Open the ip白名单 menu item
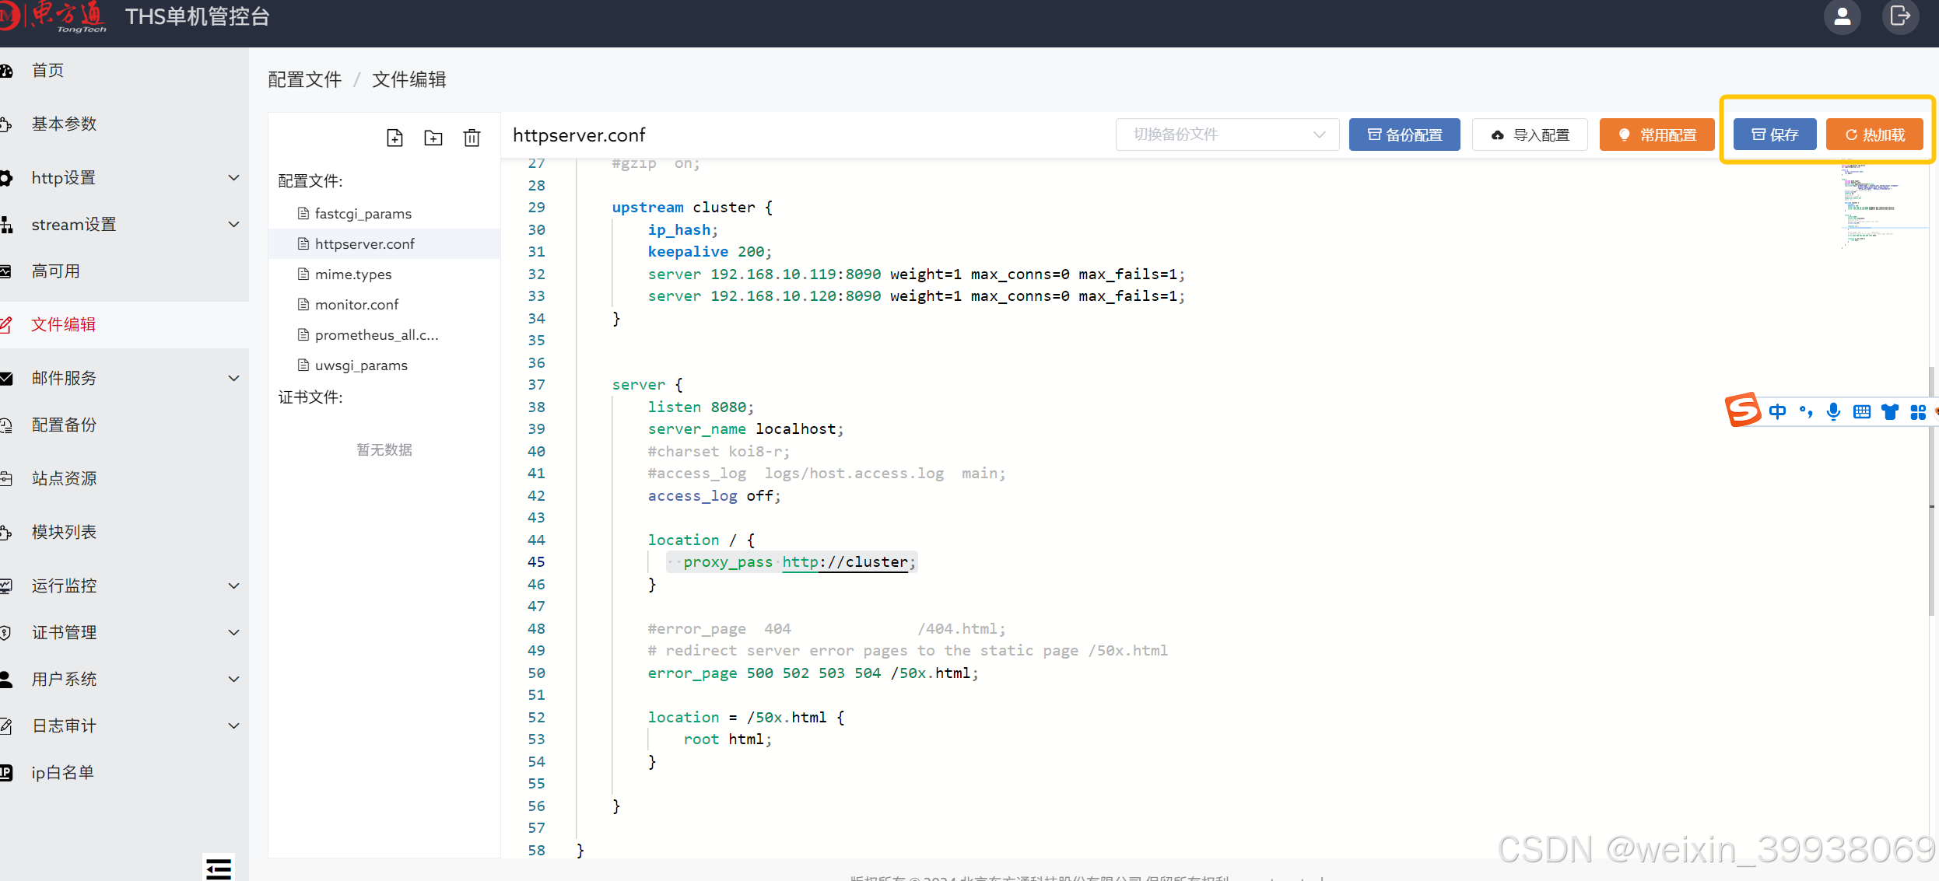This screenshot has width=1939, height=881. [x=124, y=773]
